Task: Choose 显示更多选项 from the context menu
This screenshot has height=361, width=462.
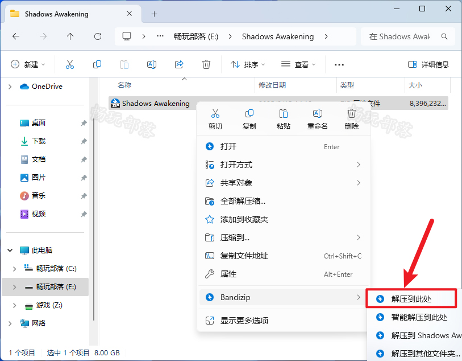Action: point(283,321)
